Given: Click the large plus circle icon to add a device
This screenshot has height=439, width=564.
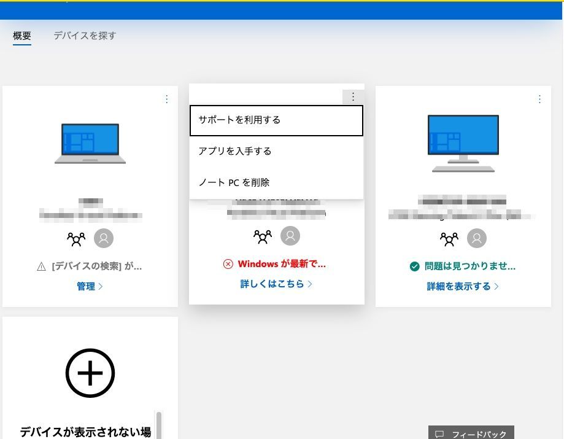Looking at the screenshot, I should click(x=90, y=373).
